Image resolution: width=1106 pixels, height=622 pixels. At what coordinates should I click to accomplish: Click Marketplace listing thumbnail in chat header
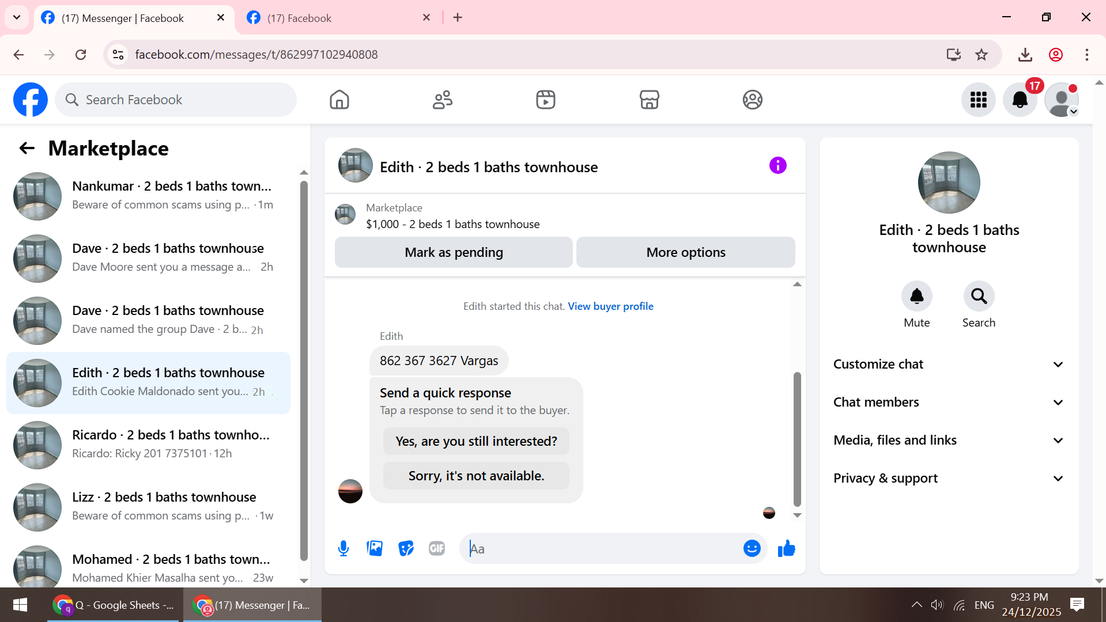coord(345,214)
